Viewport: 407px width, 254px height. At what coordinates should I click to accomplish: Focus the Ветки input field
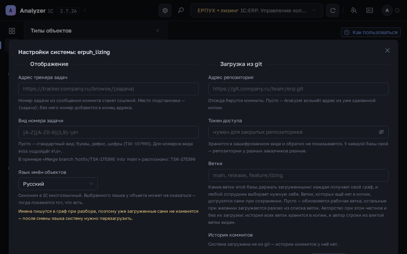coord(298,175)
